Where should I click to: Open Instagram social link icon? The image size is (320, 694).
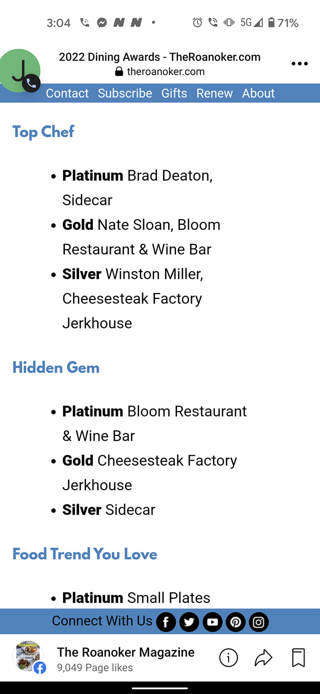pyautogui.click(x=258, y=622)
